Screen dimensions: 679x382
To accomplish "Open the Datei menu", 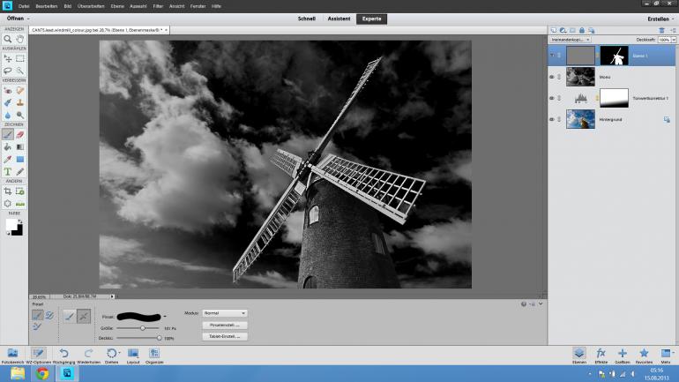I will [24, 6].
